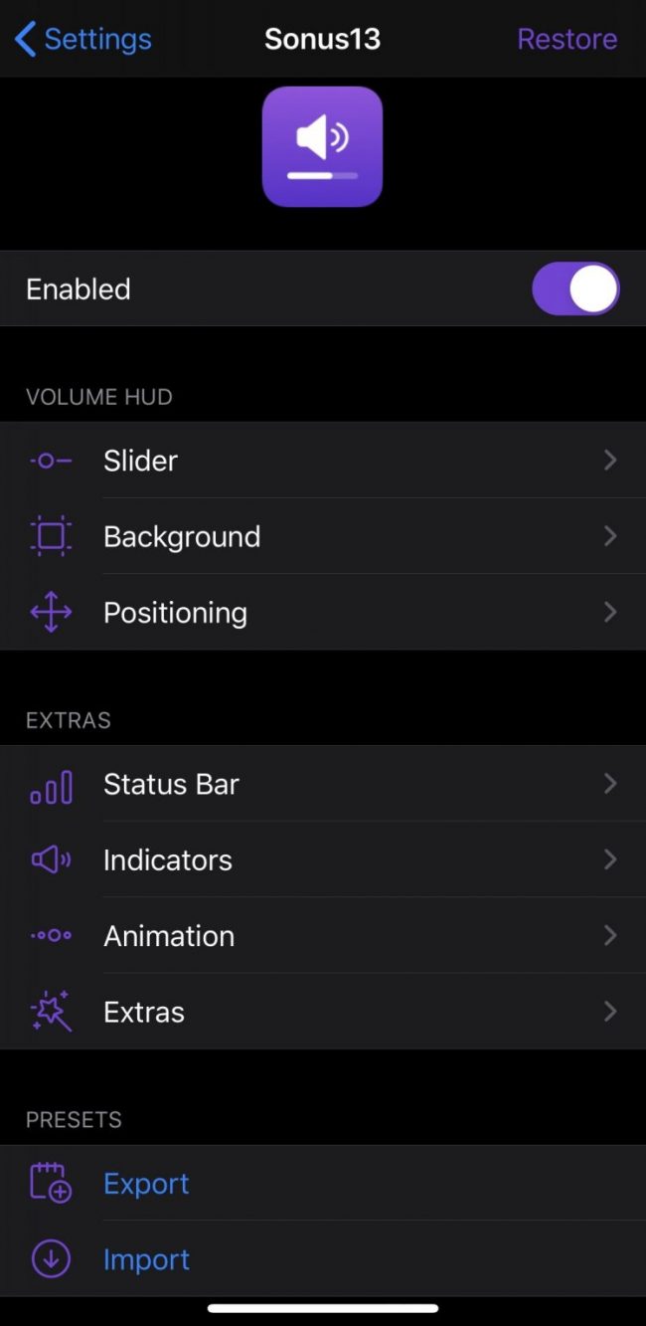The width and height of the screenshot is (646, 1326).
Task: Open the Positioning chevron arrow
Action: (x=610, y=613)
